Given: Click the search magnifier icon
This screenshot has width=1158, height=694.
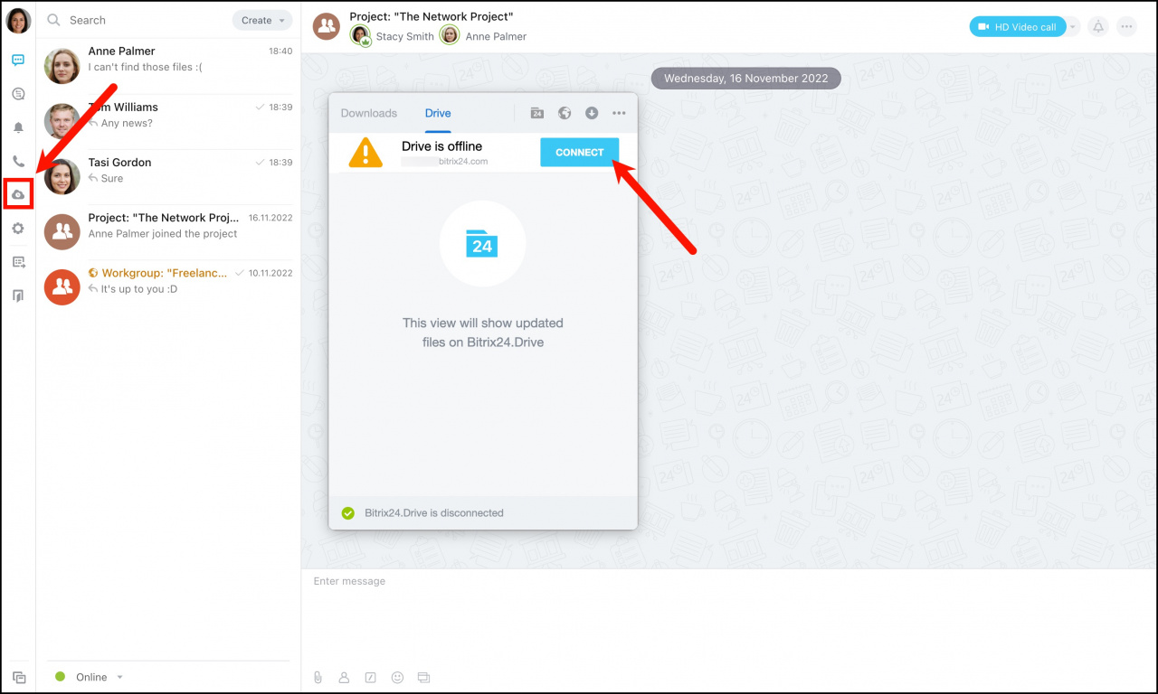Looking at the screenshot, I should coord(53,20).
